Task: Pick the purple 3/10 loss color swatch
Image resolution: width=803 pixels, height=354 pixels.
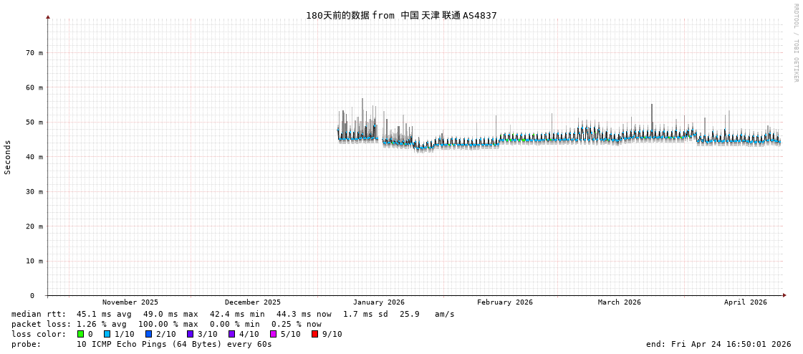Action: pos(191,334)
